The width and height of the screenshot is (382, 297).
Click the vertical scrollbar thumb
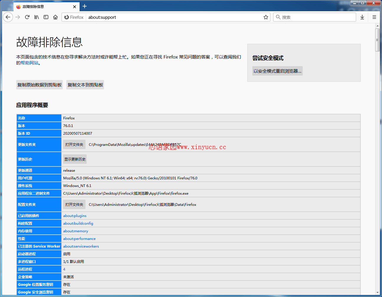377,40
